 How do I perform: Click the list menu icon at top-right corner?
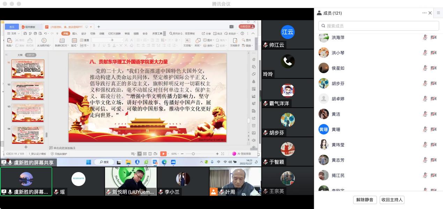[439, 13]
